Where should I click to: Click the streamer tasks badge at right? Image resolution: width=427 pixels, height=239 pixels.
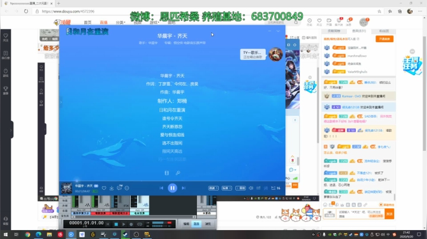[x=412, y=64]
